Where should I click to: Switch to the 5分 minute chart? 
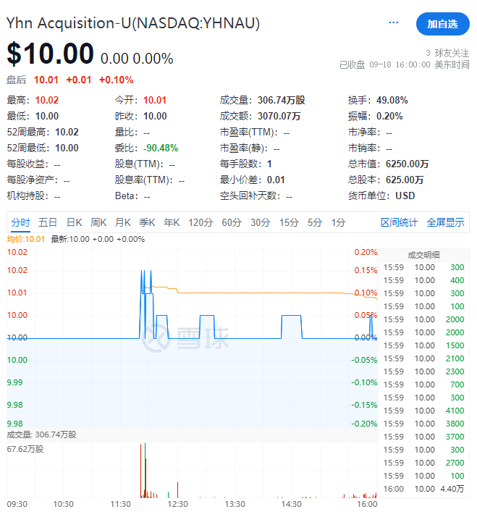tap(314, 222)
